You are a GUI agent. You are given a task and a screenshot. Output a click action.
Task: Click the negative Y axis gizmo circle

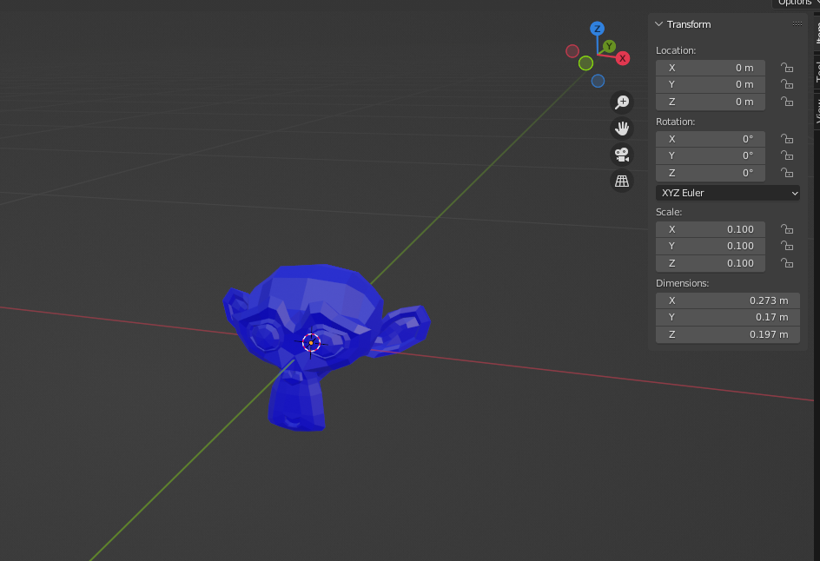(585, 63)
